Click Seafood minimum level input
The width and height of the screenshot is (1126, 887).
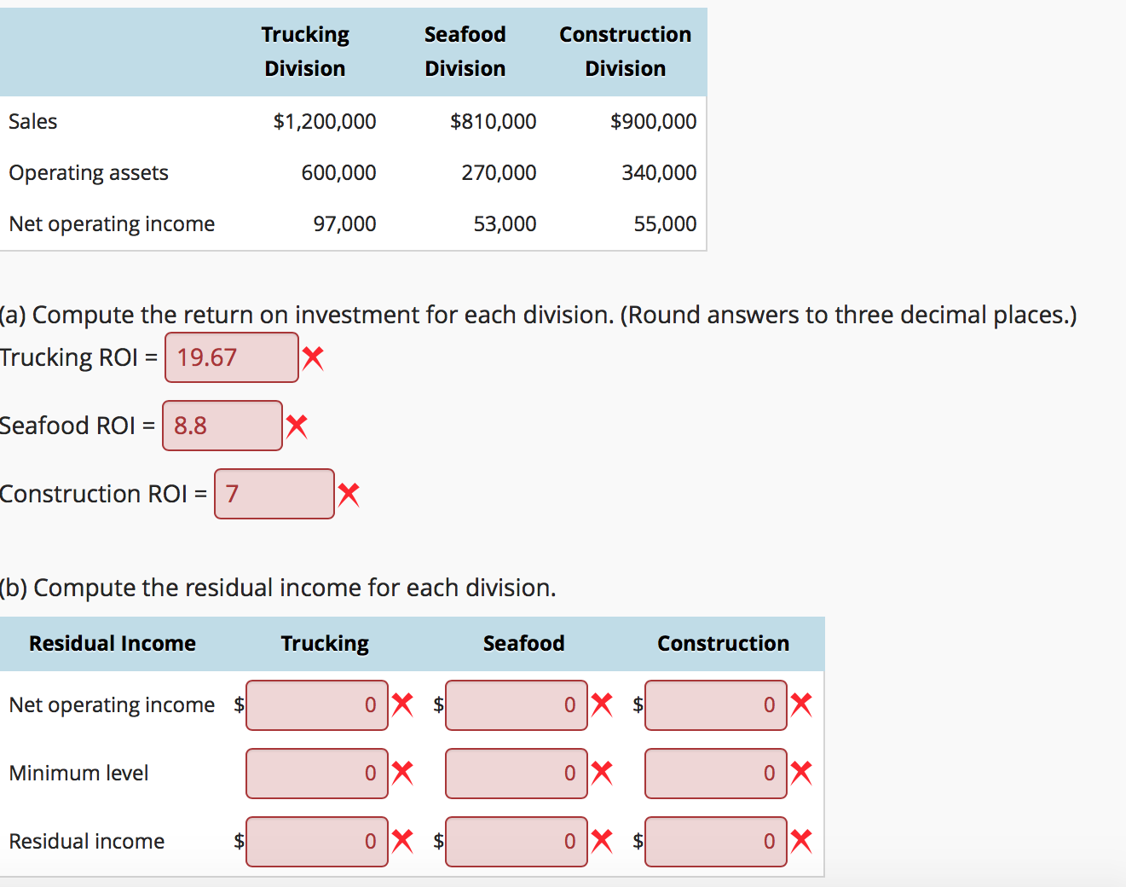point(517,774)
